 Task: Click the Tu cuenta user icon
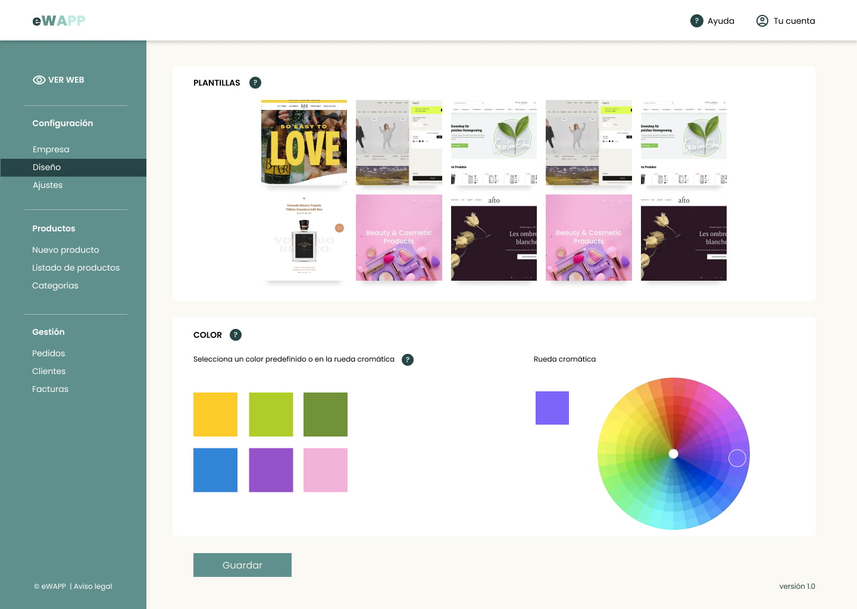(x=762, y=21)
